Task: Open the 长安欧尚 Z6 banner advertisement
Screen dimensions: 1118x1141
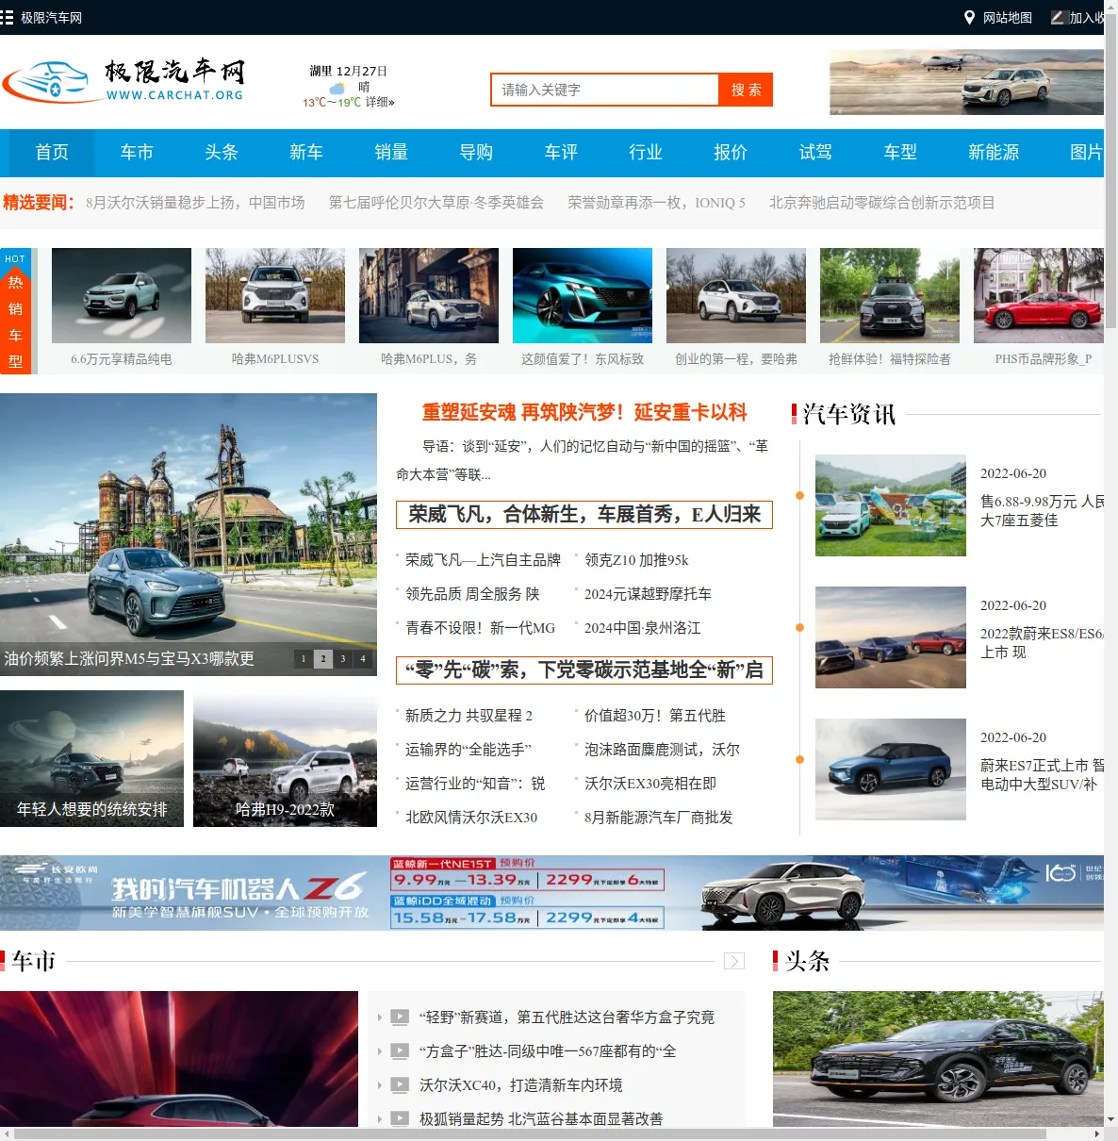Action: 551,893
